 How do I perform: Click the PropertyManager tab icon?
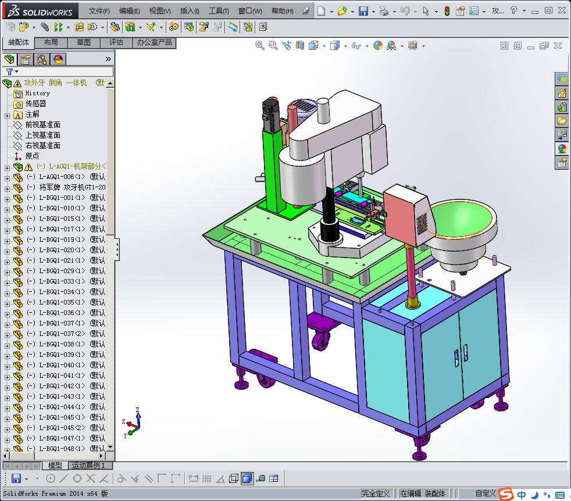(x=25, y=59)
